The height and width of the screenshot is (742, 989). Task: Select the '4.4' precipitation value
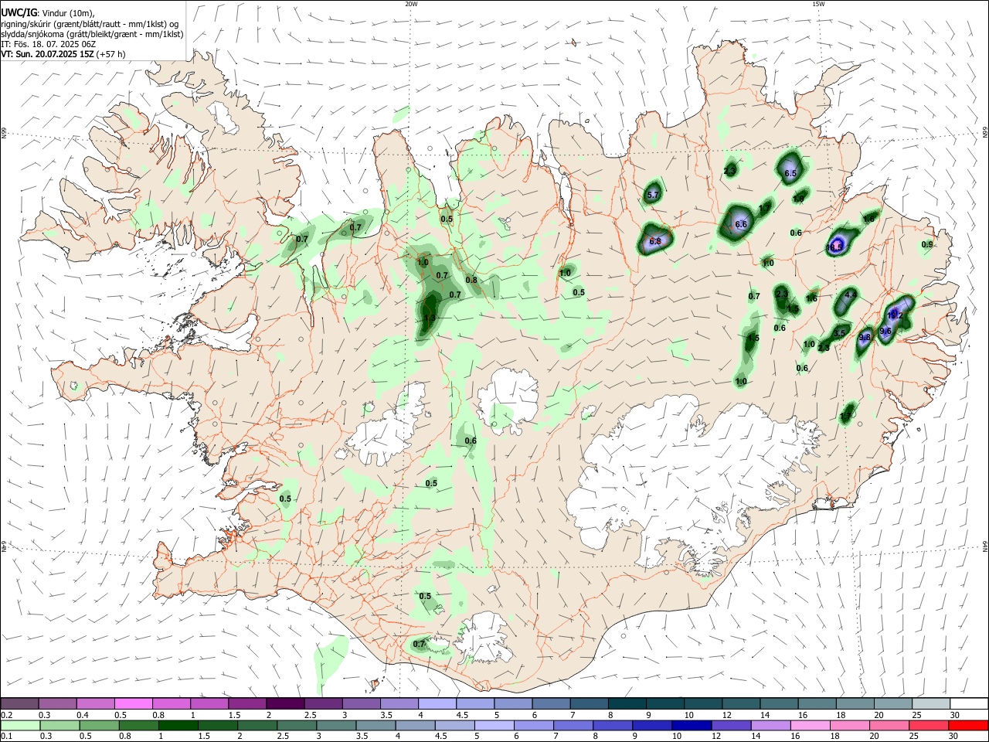tap(851, 294)
